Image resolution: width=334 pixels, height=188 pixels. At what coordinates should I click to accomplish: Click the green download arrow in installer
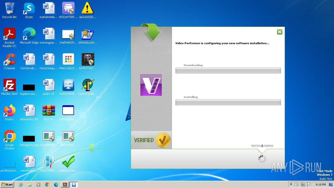tap(151, 32)
